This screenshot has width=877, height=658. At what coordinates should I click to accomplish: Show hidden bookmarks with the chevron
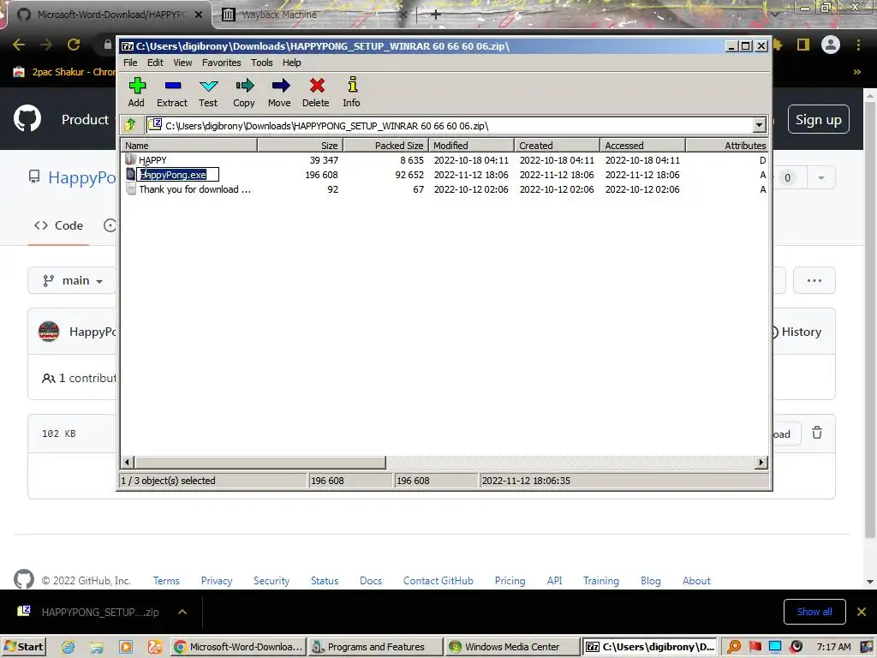tap(856, 72)
